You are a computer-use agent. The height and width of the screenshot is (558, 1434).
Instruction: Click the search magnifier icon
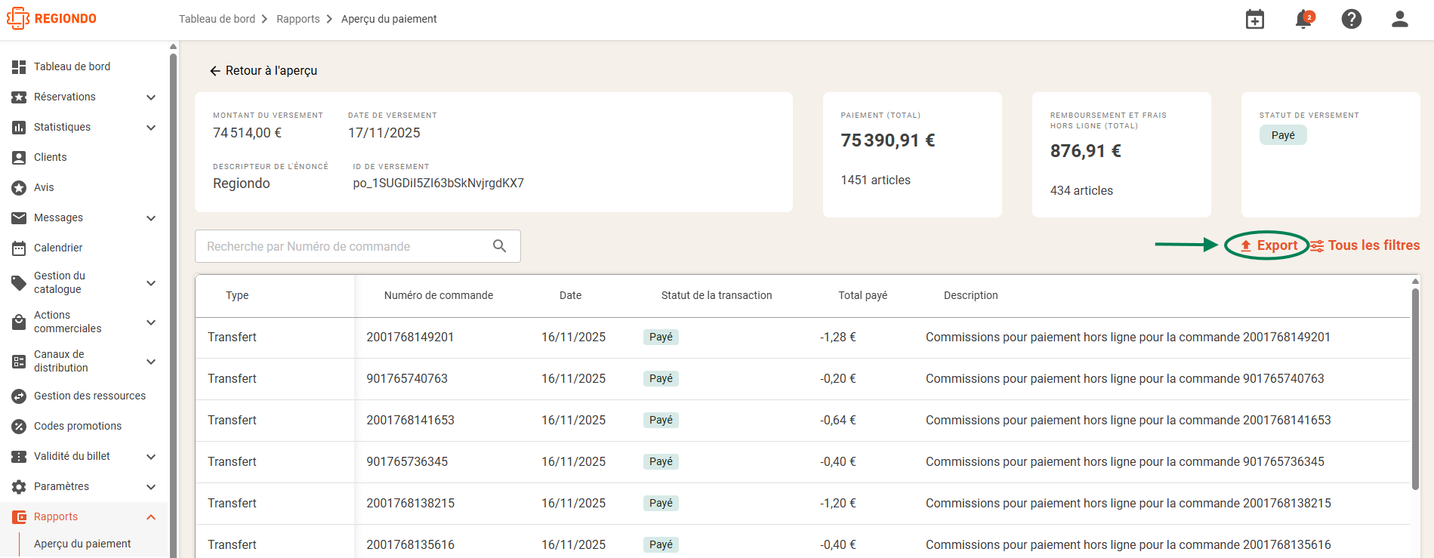pos(499,245)
